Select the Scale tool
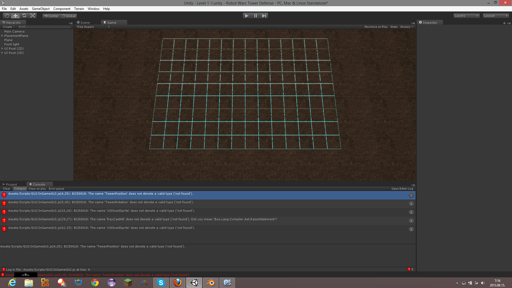The height and width of the screenshot is (288, 512). 33,16
